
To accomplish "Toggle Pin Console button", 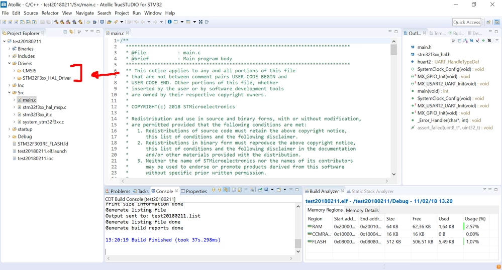I will click(260, 190).
